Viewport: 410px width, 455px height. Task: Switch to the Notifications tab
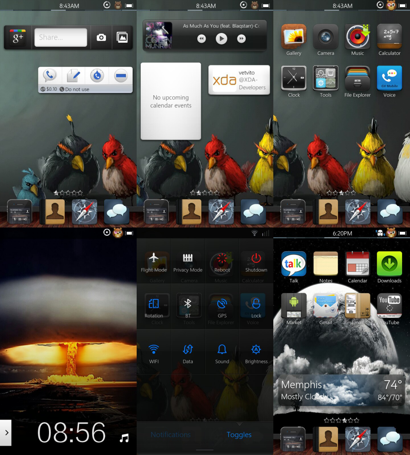click(170, 435)
